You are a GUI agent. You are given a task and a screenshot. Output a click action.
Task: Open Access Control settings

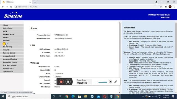(x=12, y=56)
